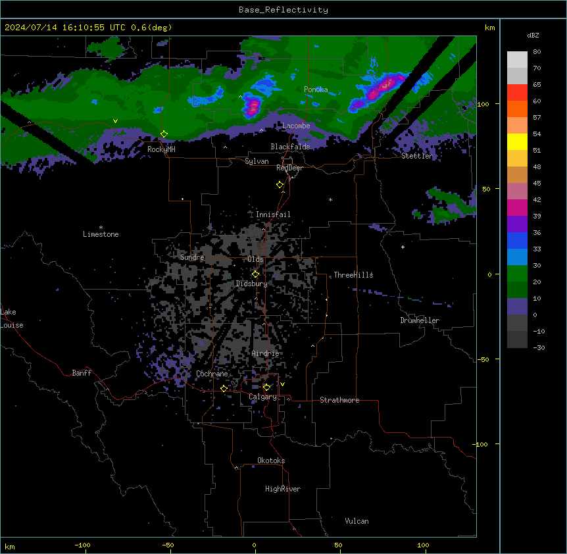The width and height of the screenshot is (567, 554).
Task: Click the yellow V marker northwest of RockyMH
Action: (115, 121)
